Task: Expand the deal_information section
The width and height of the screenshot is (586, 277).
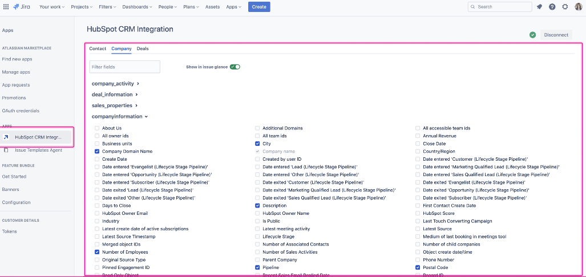Action: click(115, 95)
